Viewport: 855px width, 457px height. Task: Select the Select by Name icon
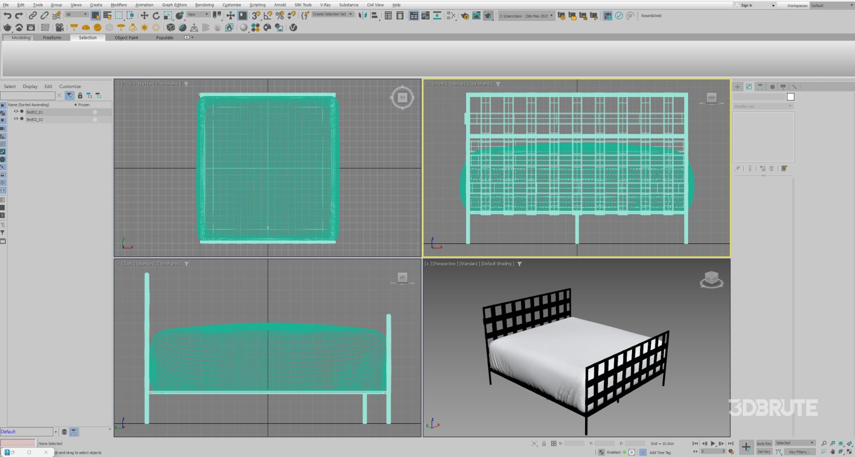click(108, 15)
